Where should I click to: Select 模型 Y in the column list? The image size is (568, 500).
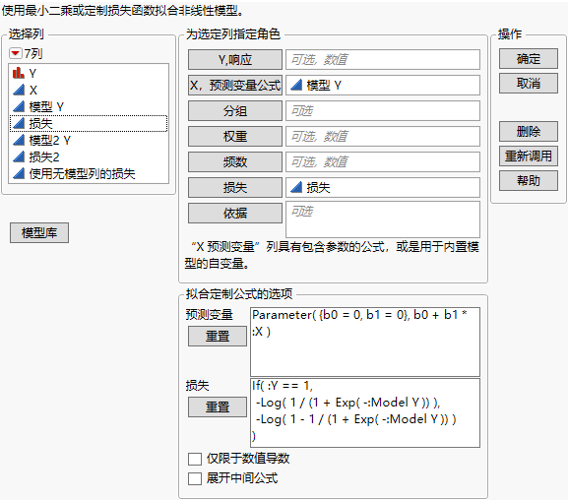tap(89, 106)
